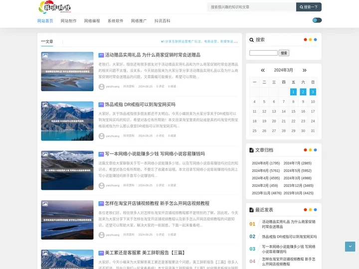The image size is (359, 269).
Task: Click the 文章归档 document icon
Action: (251, 150)
